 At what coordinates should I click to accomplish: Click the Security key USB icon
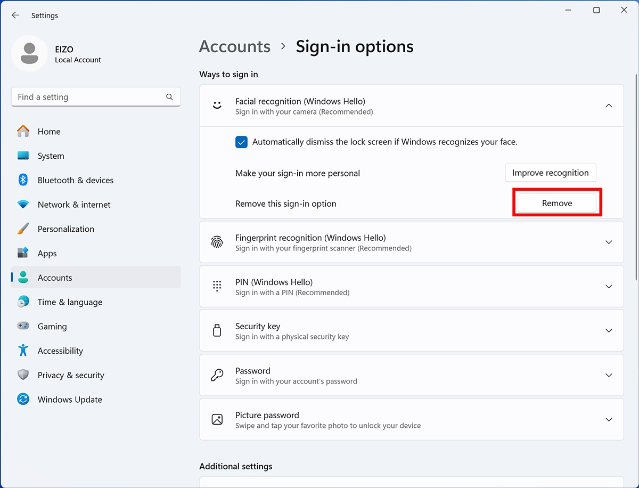pyautogui.click(x=217, y=330)
